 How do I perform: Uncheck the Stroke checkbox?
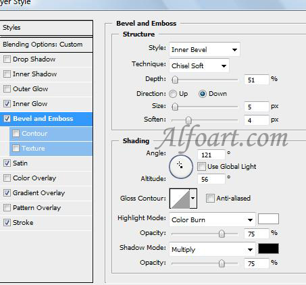(x=7, y=223)
